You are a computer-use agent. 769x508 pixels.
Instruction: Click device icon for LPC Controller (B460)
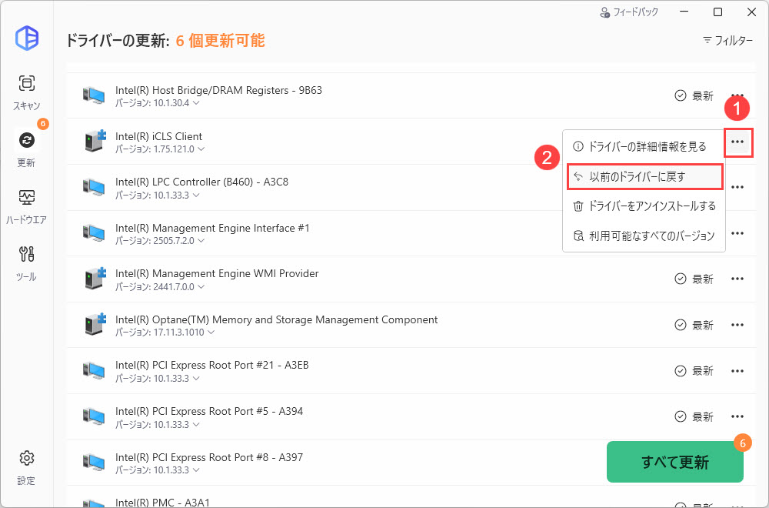94,187
